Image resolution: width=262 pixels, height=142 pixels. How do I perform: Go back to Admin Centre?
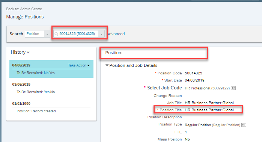pos(24,9)
